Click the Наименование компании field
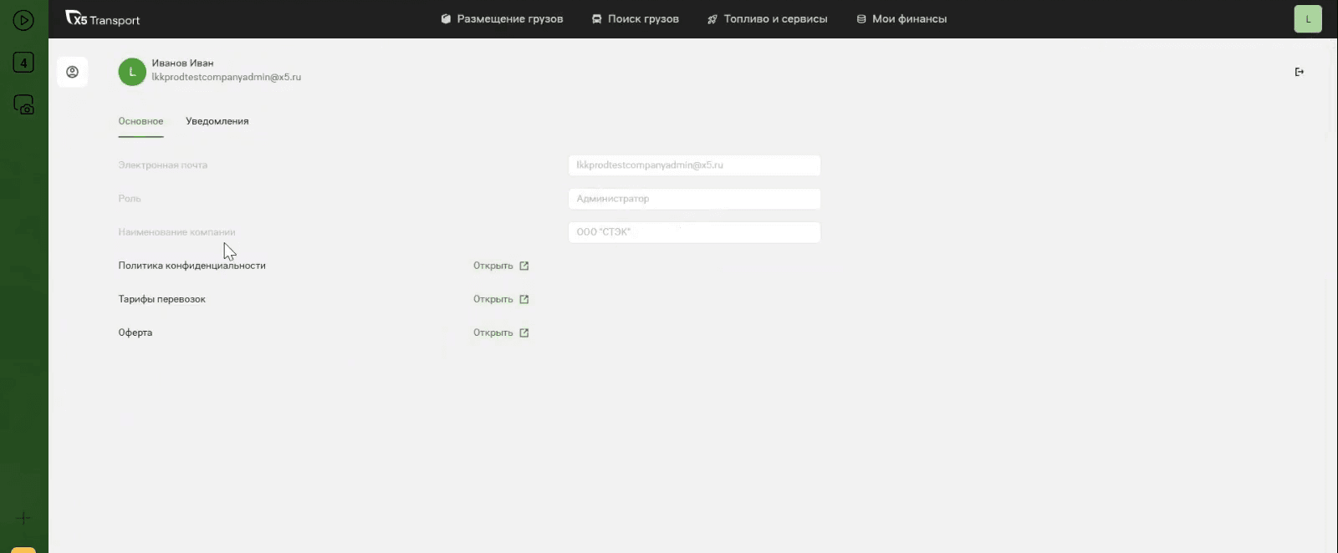Image resolution: width=1338 pixels, height=553 pixels. tap(694, 232)
